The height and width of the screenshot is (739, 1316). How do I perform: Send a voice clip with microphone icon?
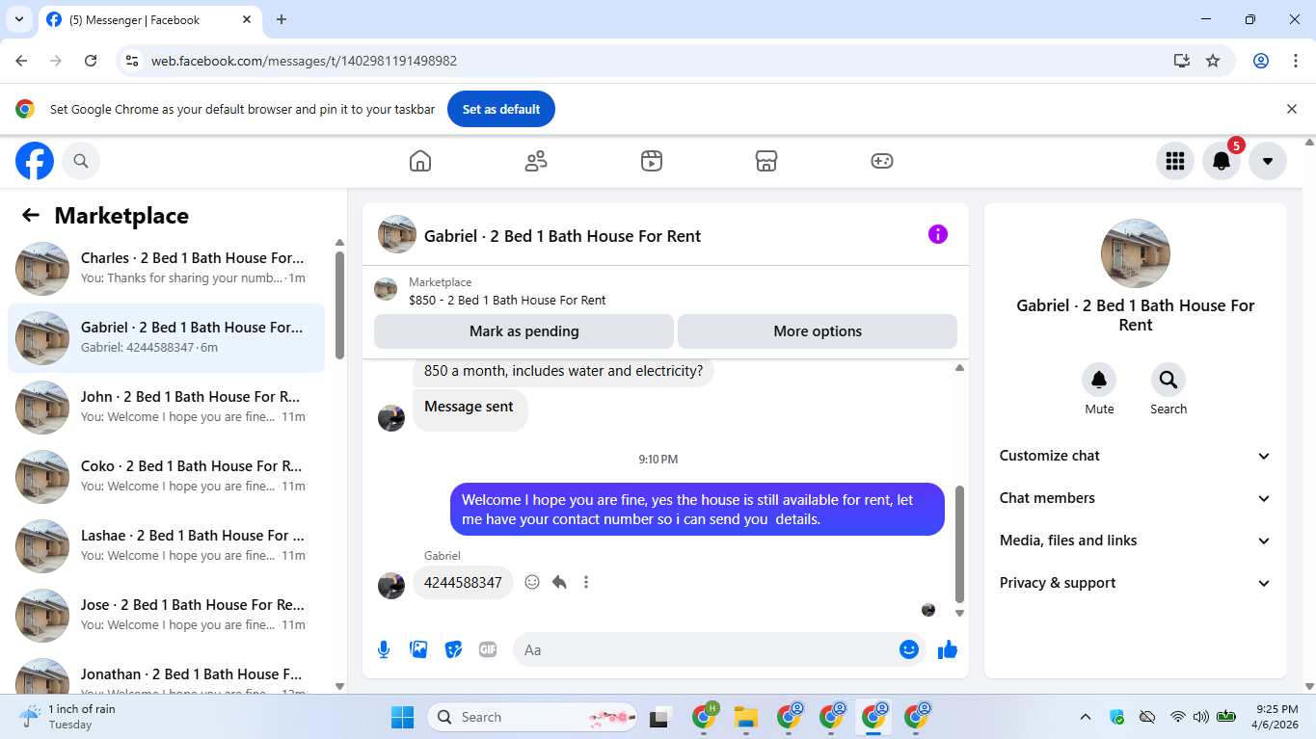tap(384, 649)
